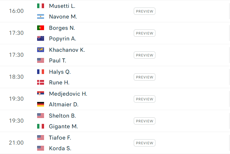Open the preview for Tiafoe vs Korda
Screen dimensions: 230x154
144,143
